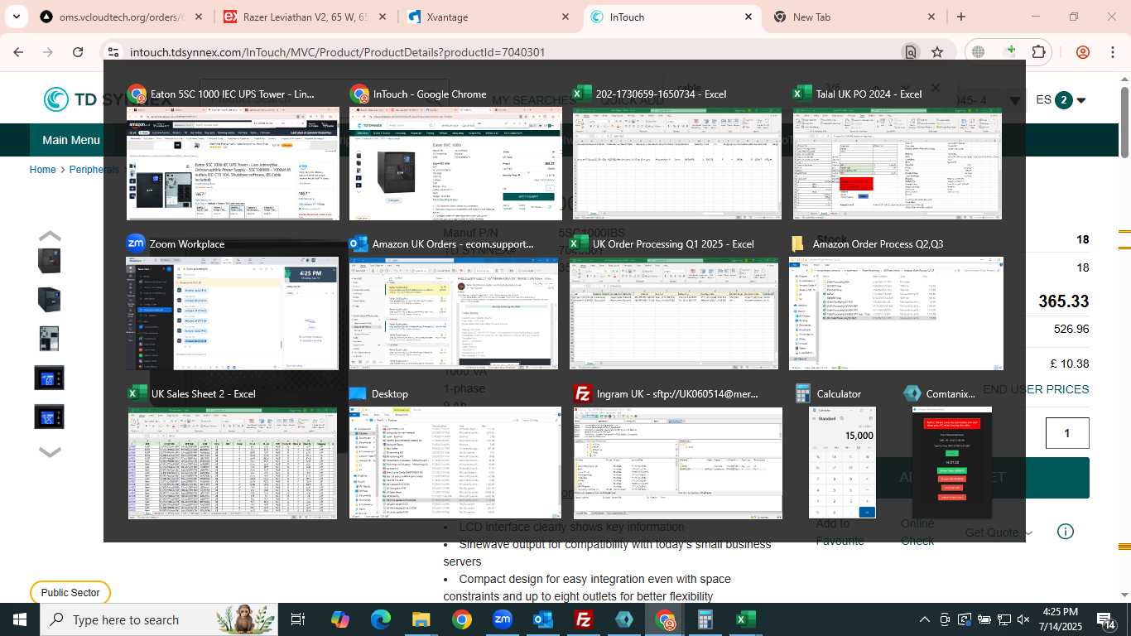Click the quantity input field showing 1
Screen dimensions: 1131x636
(1067, 433)
